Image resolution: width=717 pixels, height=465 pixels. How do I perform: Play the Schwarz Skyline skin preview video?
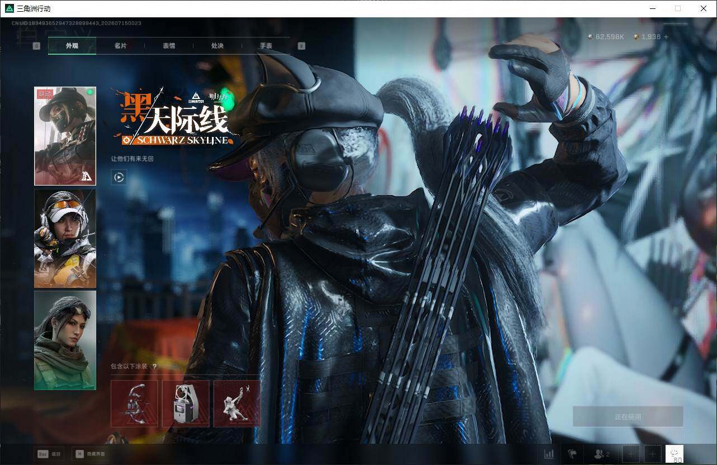119,178
